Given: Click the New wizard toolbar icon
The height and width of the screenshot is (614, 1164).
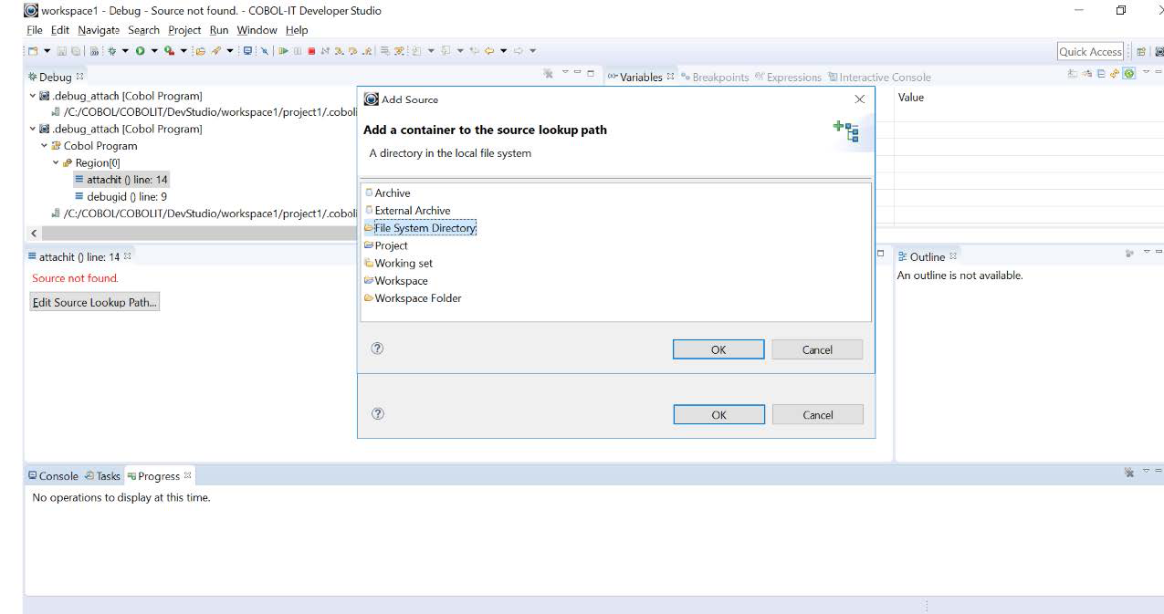Looking at the screenshot, I should coord(33,50).
